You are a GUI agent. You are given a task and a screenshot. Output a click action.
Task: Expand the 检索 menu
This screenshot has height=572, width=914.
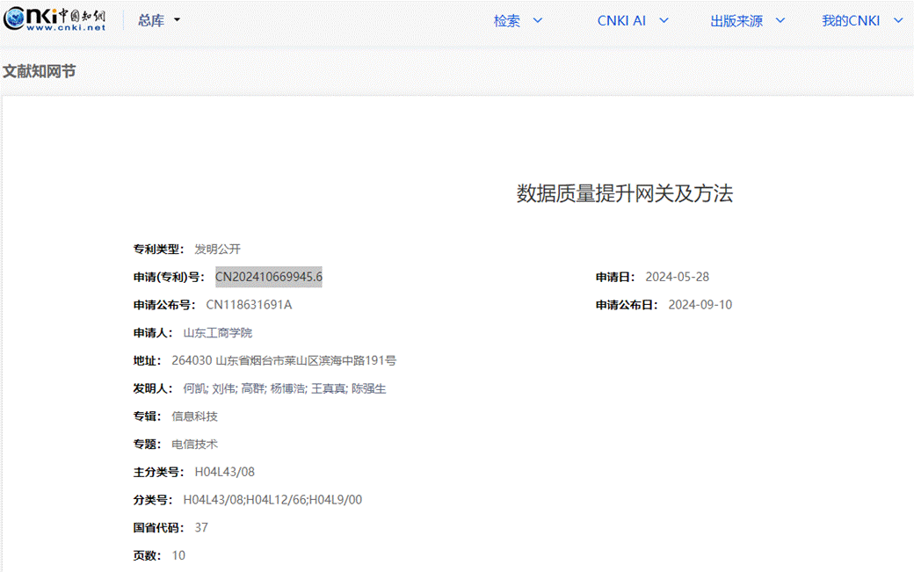tap(517, 21)
